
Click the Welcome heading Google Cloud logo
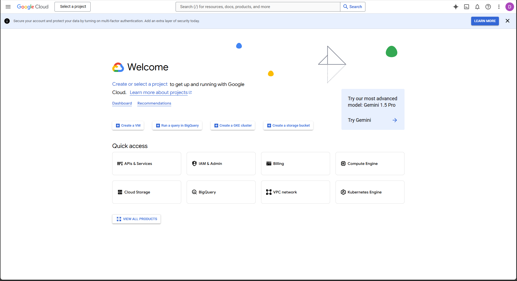click(118, 67)
